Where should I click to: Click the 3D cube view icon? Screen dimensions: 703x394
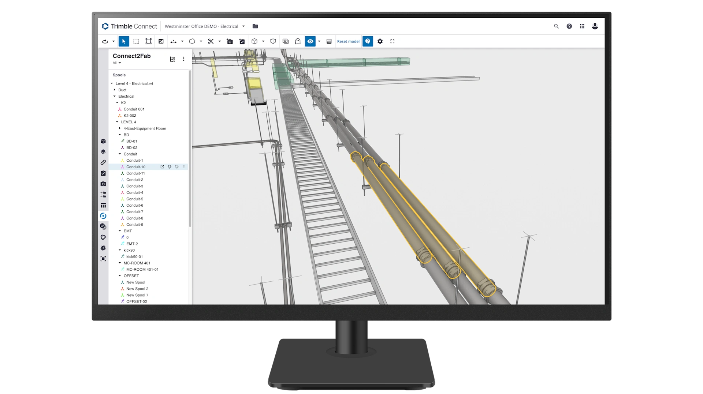tap(254, 41)
